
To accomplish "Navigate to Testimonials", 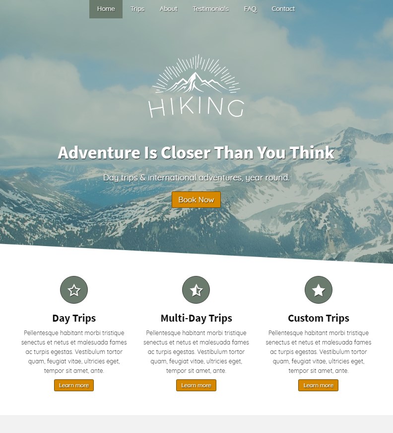I will point(210,9).
